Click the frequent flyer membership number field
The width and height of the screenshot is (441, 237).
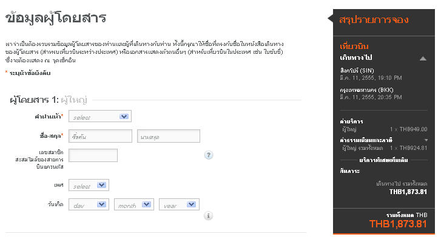(x=93, y=155)
